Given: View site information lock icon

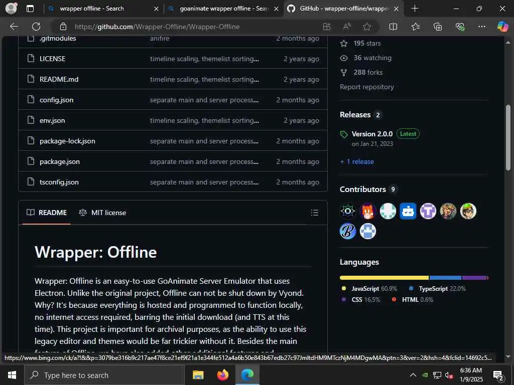Looking at the screenshot, I should pos(63,27).
